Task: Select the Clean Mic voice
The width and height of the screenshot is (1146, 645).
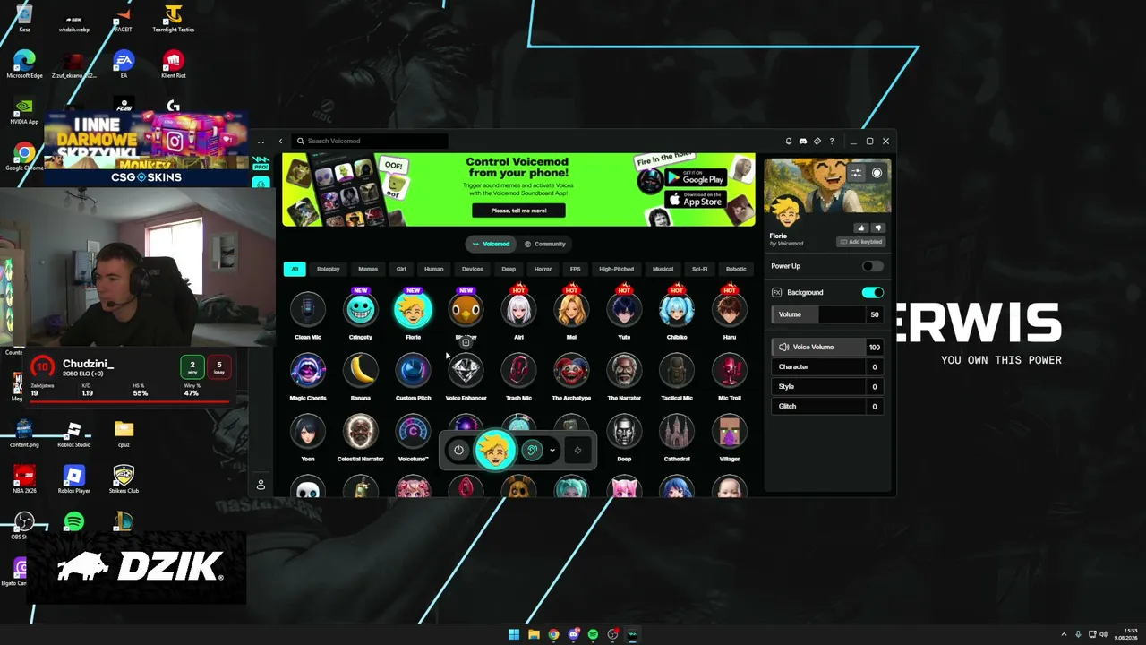Action: coord(308,310)
